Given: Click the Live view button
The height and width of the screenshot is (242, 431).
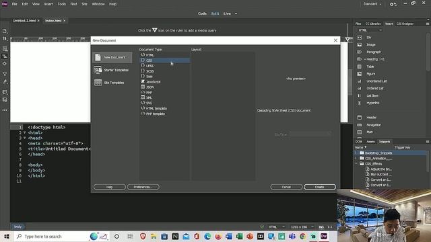Looking at the screenshot, I should point(227,13).
